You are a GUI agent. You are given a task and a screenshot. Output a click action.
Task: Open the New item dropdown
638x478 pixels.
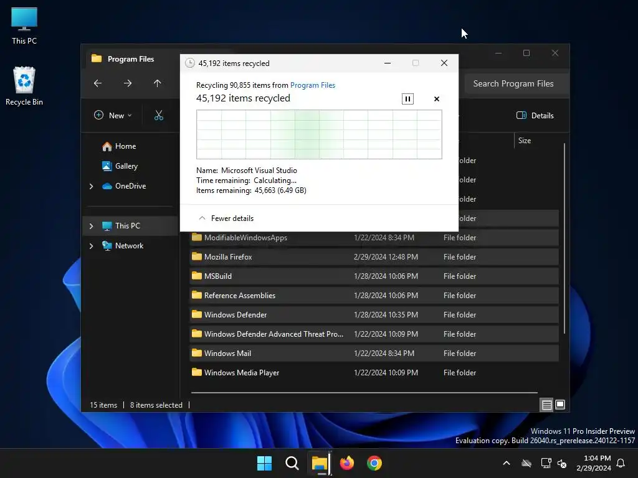coord(113,115)
